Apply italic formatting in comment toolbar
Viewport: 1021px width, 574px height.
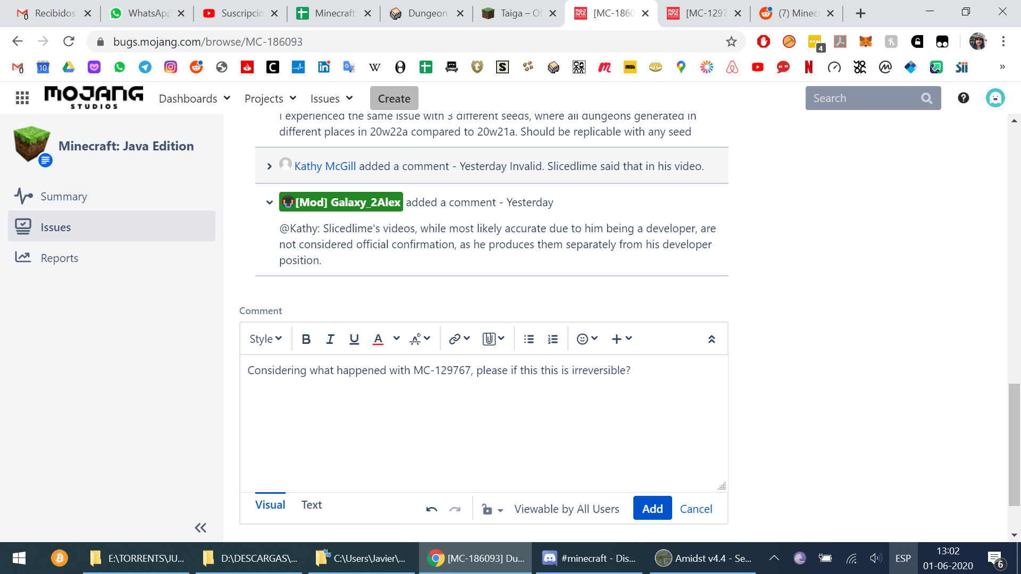click(330, 339)
